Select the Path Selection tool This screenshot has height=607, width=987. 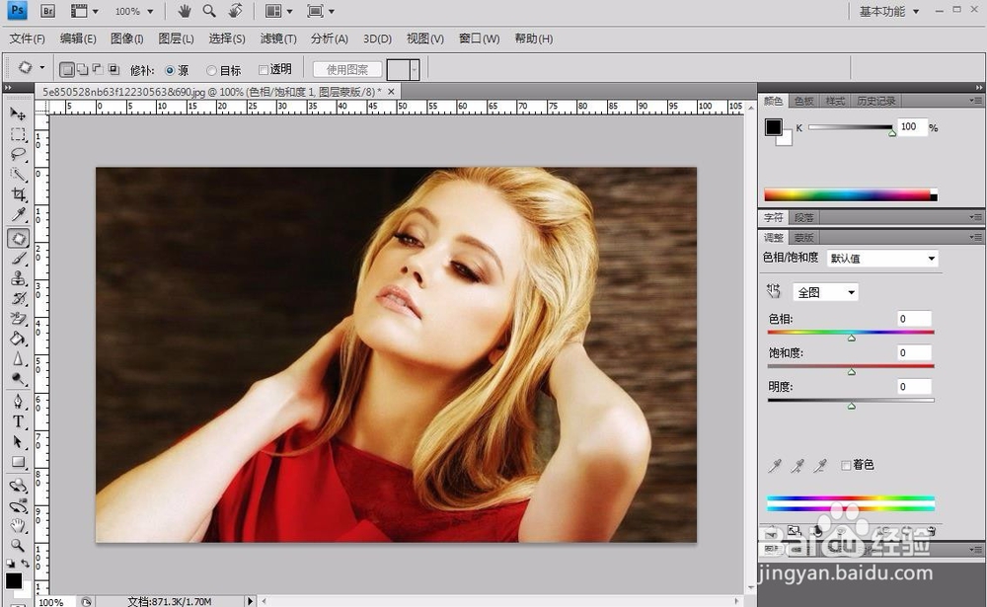[x=18, y=442]
